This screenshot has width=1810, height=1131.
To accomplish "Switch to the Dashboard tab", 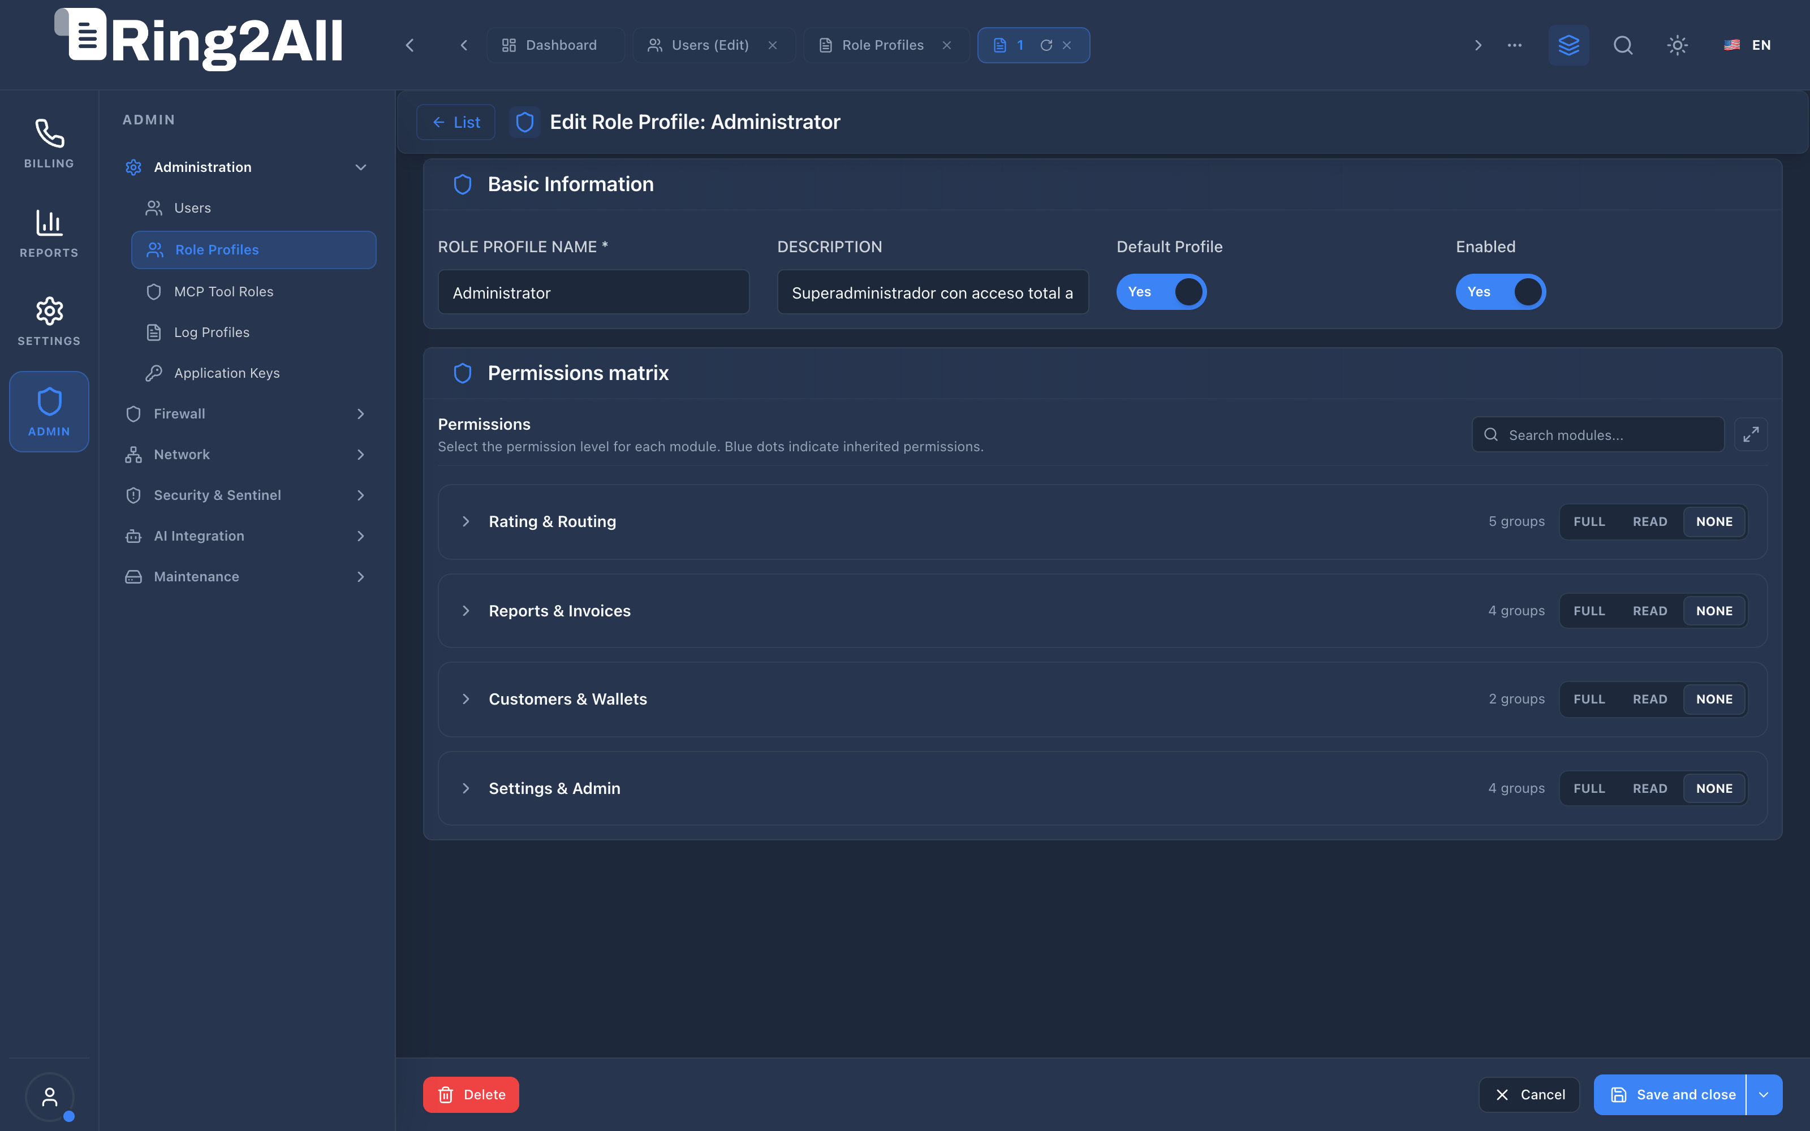I will point(555,45).
